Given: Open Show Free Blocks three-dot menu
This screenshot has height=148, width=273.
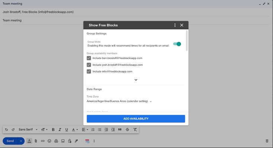Looking at the screenshot, I should point(175,25).
